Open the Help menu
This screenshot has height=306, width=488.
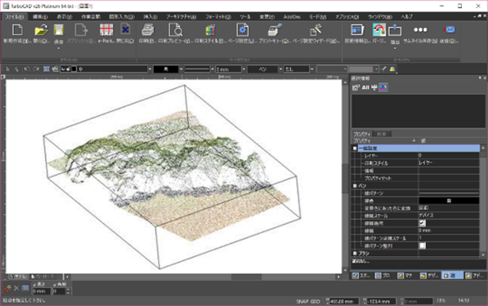click(x=407, y=17)
